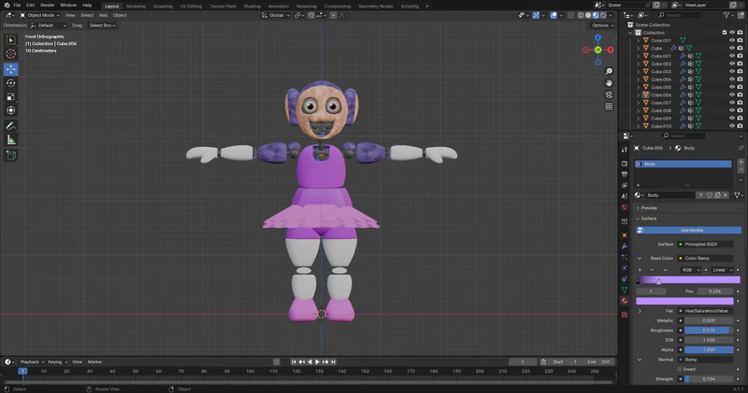This screenshot has height=393, width=748.
Task: Choose the Move tool
Action: 11,69
